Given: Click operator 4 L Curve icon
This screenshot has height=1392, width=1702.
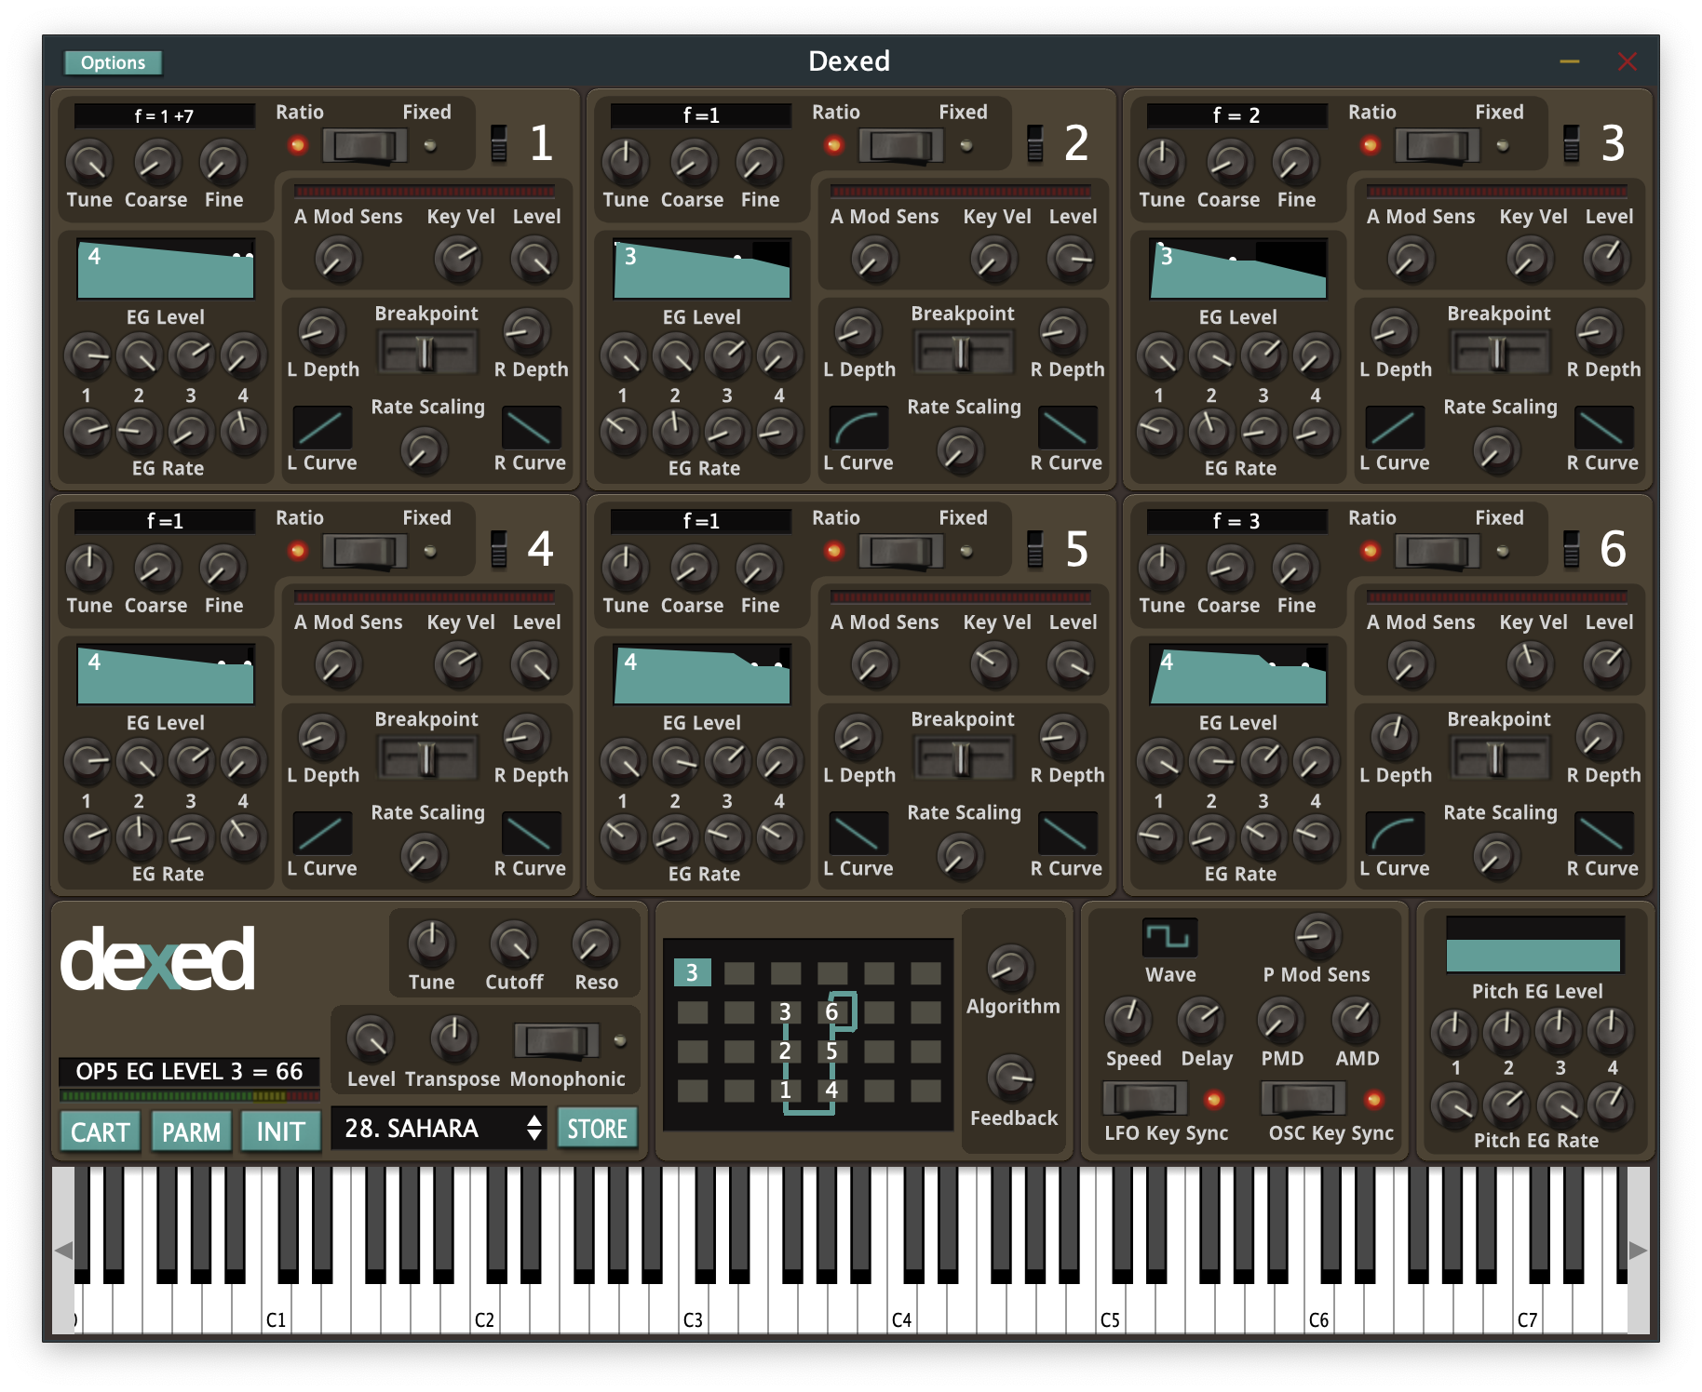Looking at the screenshot, I should click(322, 833).
